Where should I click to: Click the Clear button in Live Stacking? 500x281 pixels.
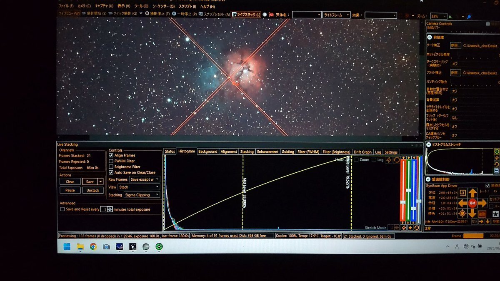tap(70, 182)
